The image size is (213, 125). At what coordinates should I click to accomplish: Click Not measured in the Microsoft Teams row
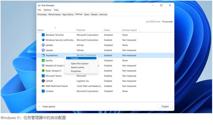tap(129, 76)
